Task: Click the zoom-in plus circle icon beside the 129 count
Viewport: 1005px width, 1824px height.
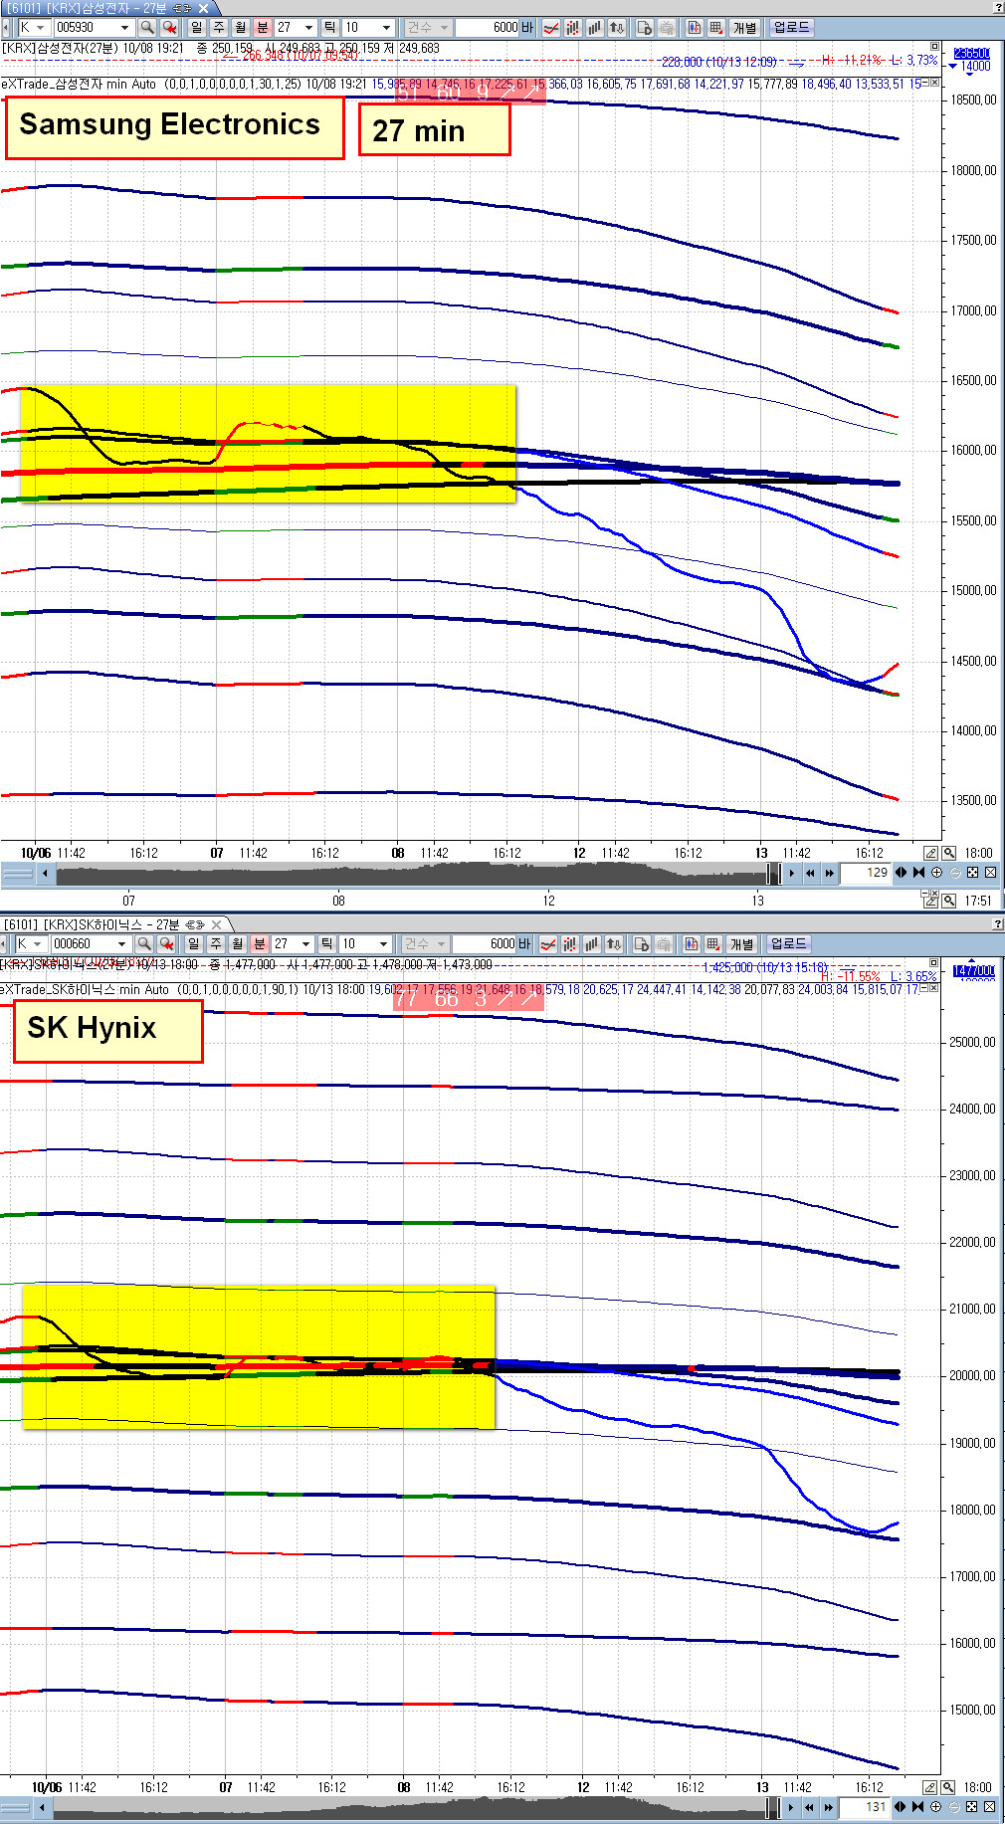Action: pyautogui.click(x=936, y=873)
